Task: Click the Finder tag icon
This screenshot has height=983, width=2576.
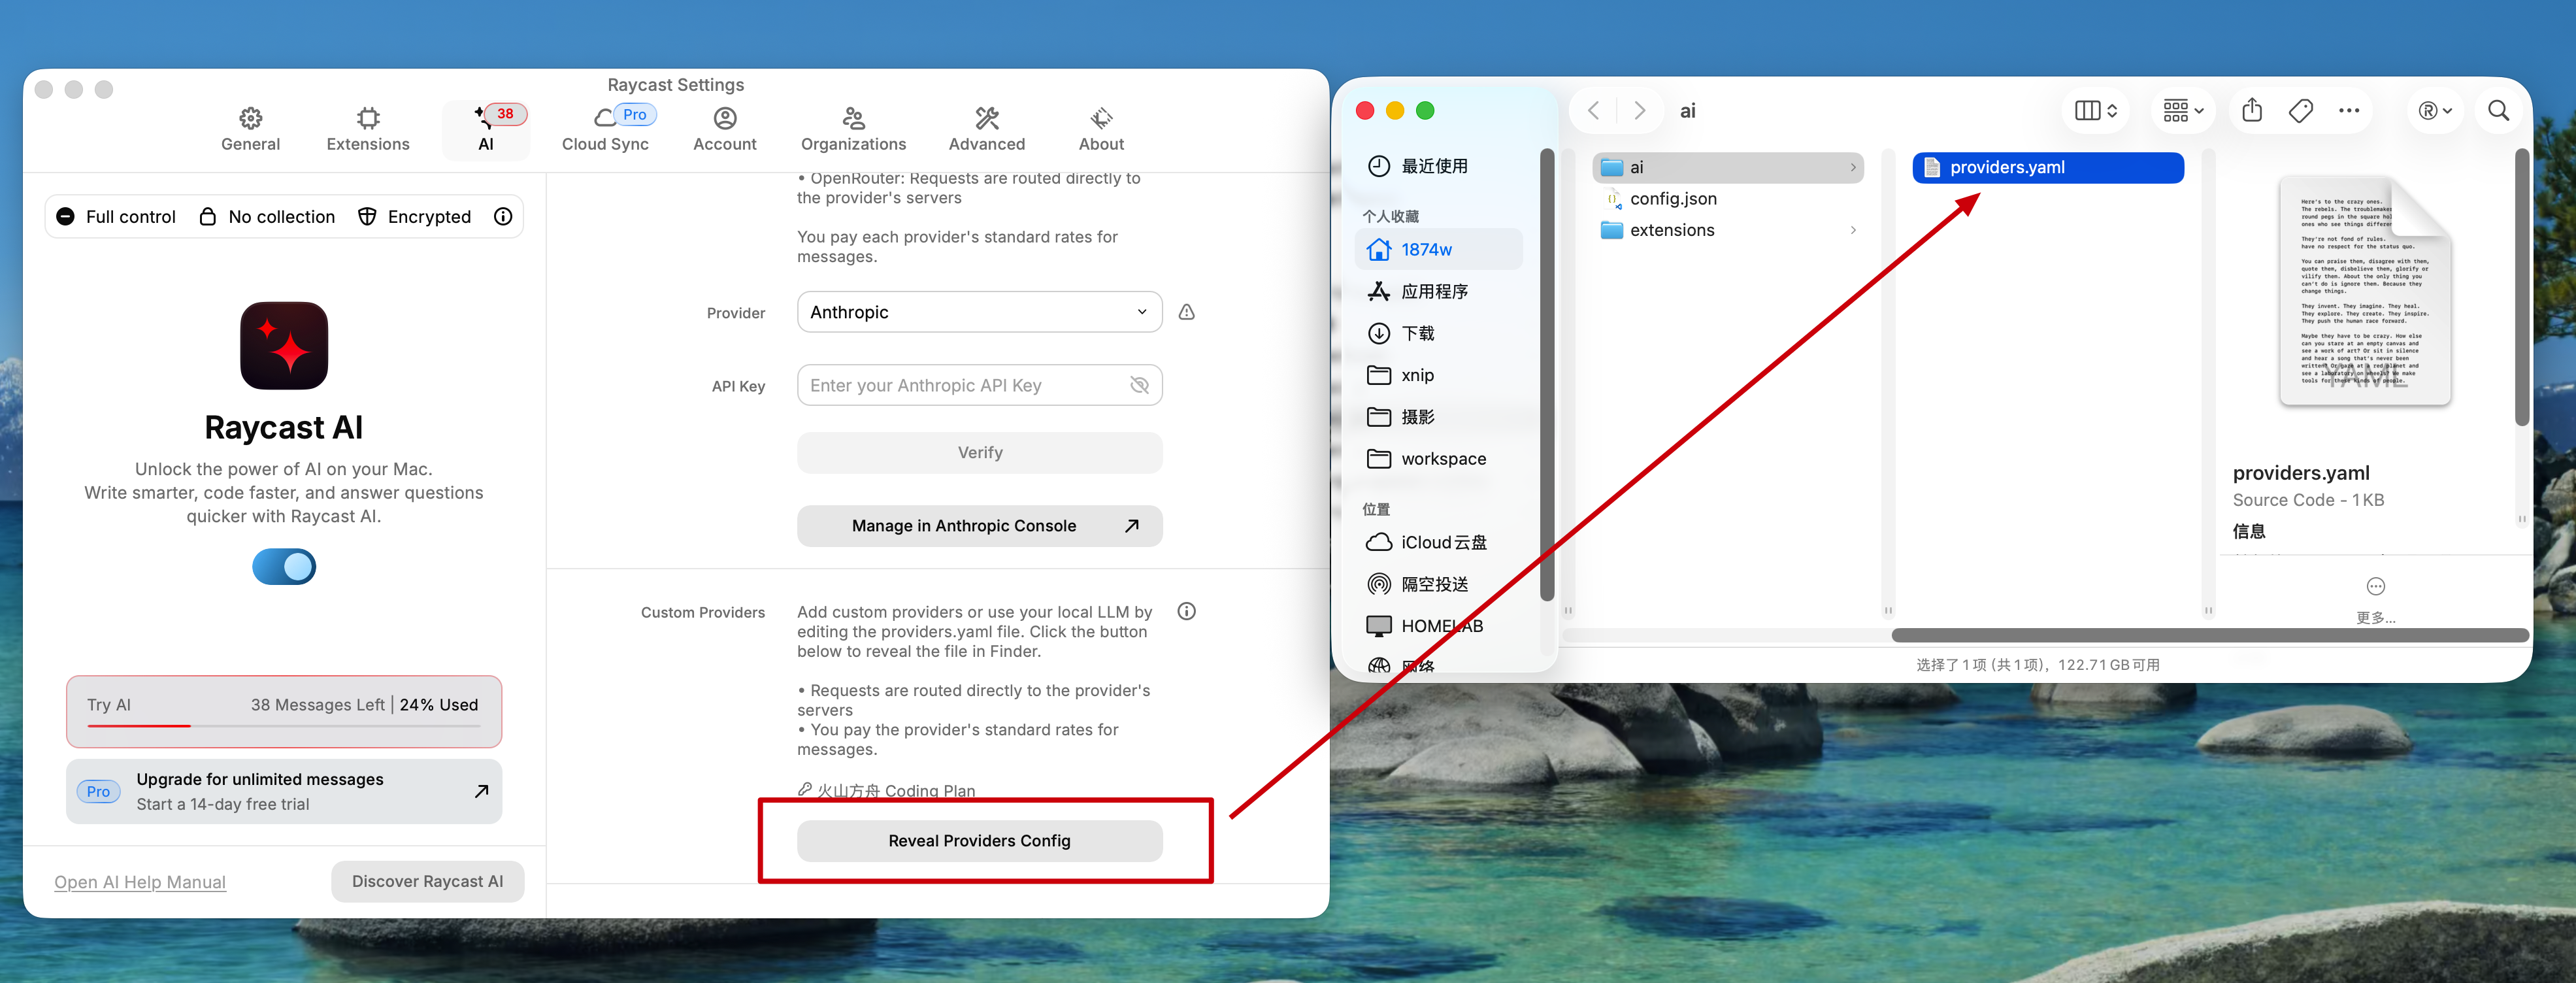Action: pyautogui.click(x=2301, y=110)
